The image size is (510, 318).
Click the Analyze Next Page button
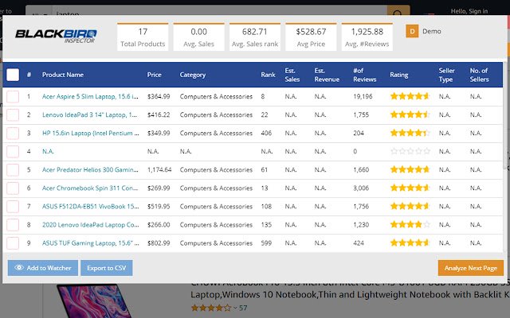coord(471,268)
